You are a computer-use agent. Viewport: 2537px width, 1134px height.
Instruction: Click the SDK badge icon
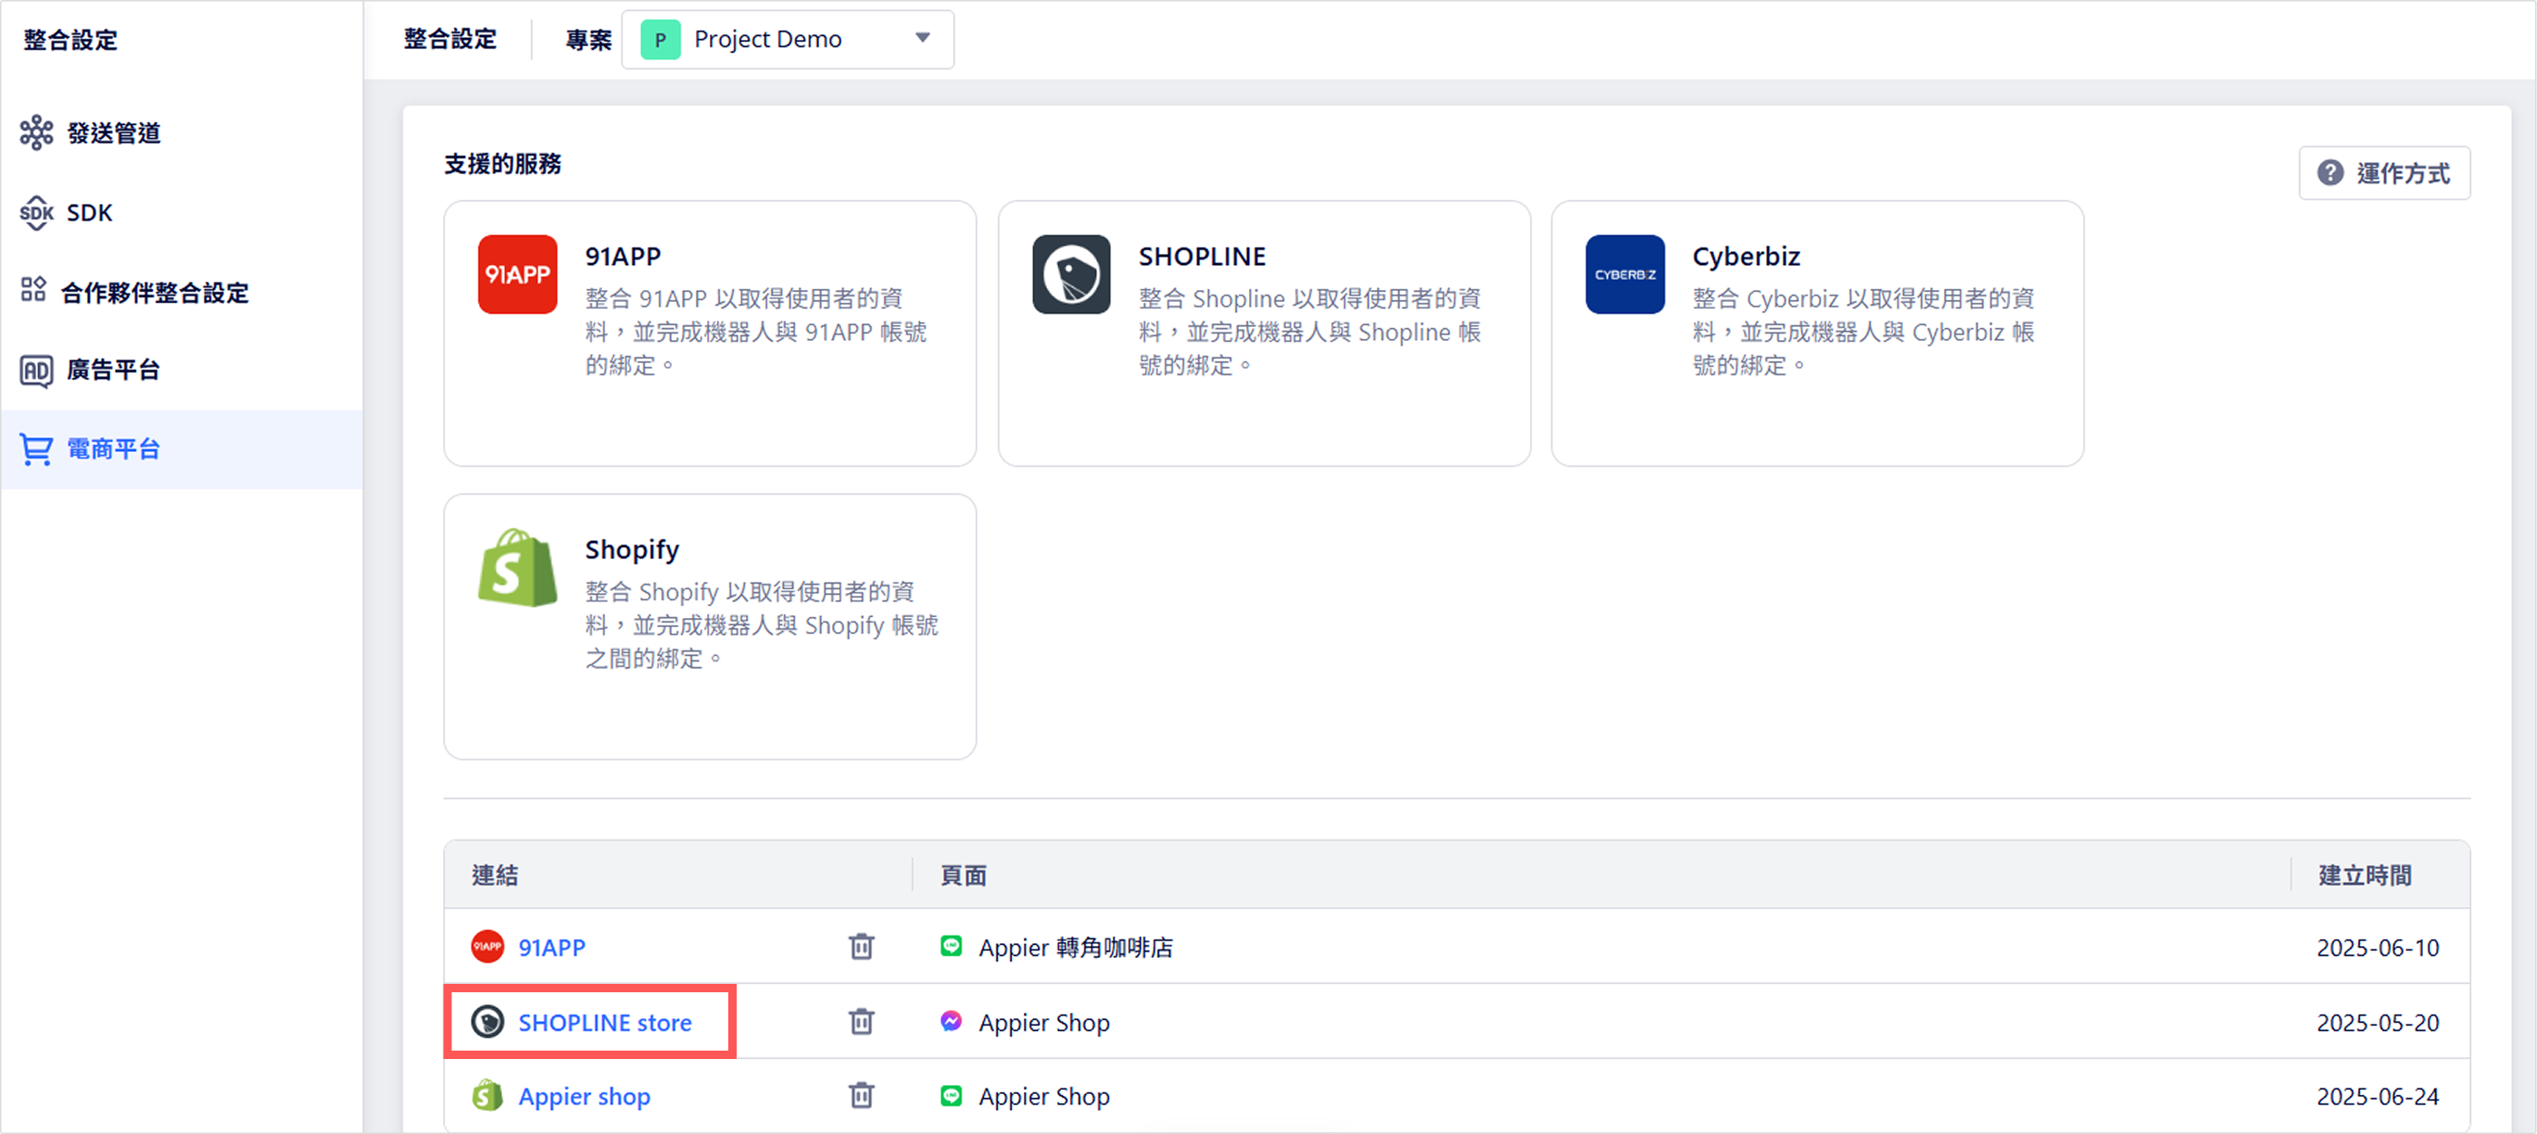tap(36, 213)
